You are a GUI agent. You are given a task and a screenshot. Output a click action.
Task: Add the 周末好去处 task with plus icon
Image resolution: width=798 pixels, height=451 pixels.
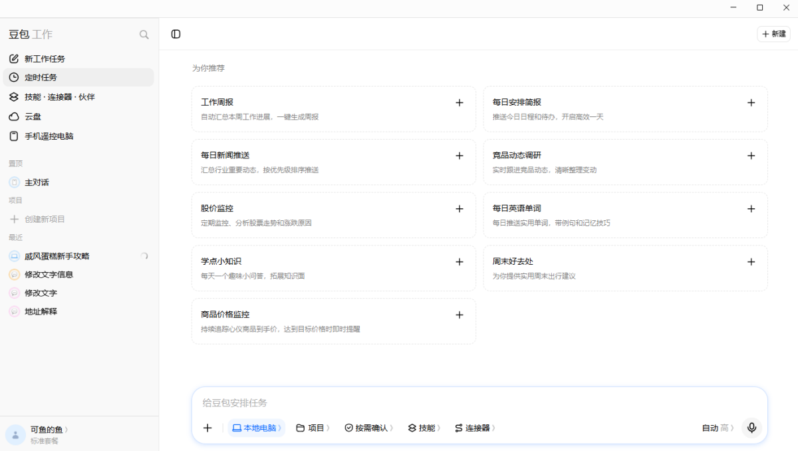tap(751, 261)
